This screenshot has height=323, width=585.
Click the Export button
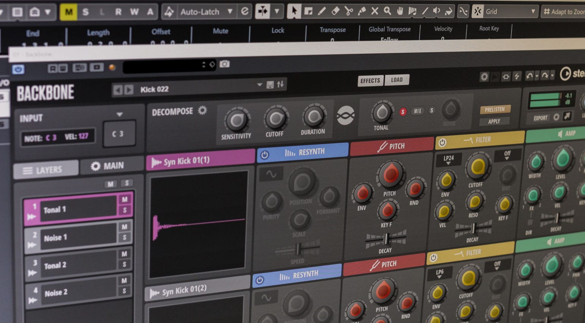[x=540, y=118]
